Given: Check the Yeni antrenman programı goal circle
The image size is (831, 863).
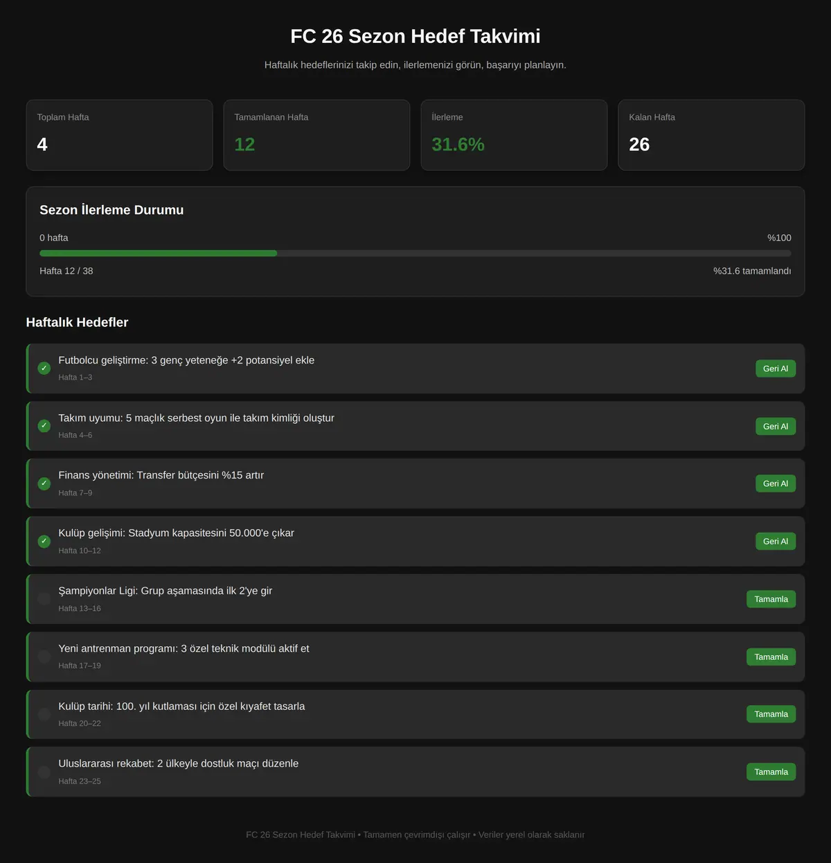Looking at the screenshot, I should coord(44,657).
